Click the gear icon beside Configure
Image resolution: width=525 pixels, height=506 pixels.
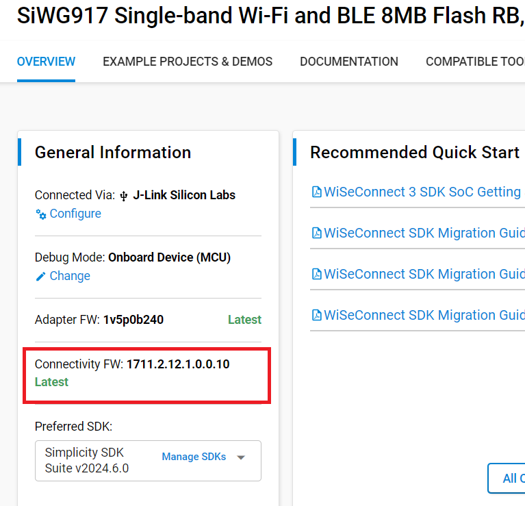tap(41, 214)
